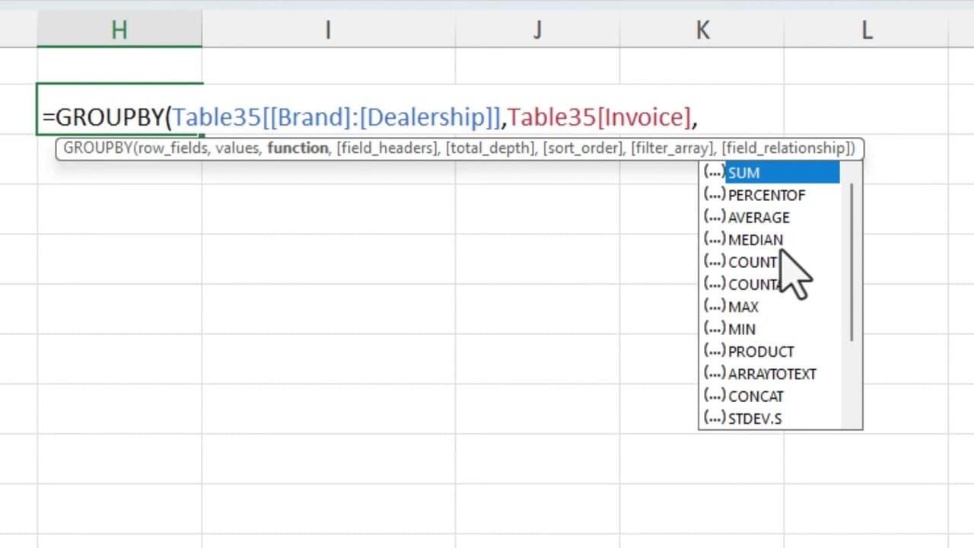Select column header K

coord(702,29)
